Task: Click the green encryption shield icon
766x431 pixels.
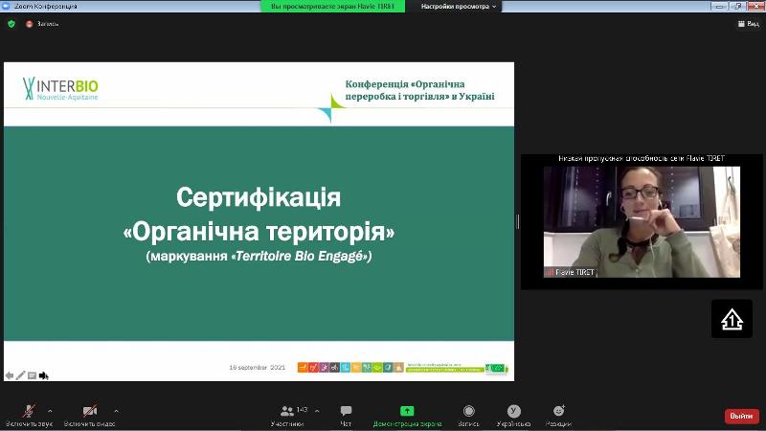Action: point(11,24)
